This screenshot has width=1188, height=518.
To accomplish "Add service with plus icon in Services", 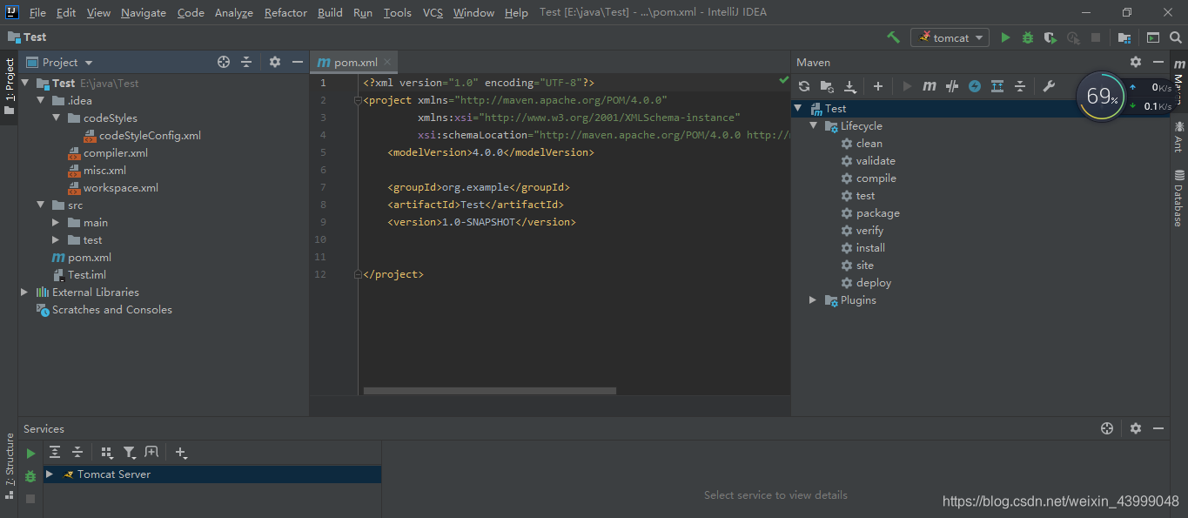I will (181, 452).
